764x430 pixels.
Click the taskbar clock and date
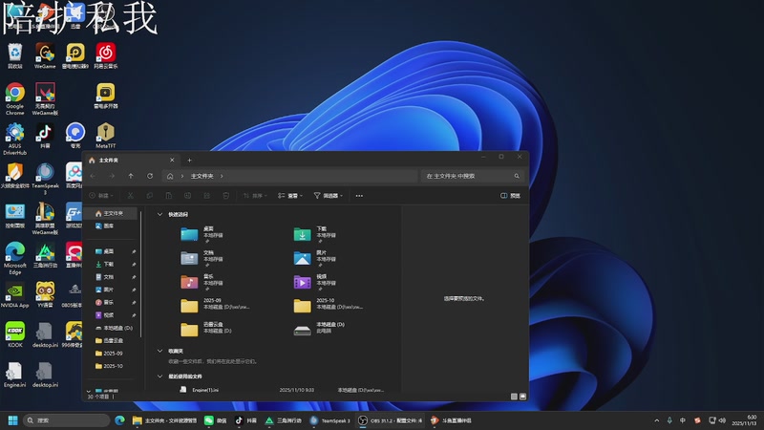pos(744,420)
